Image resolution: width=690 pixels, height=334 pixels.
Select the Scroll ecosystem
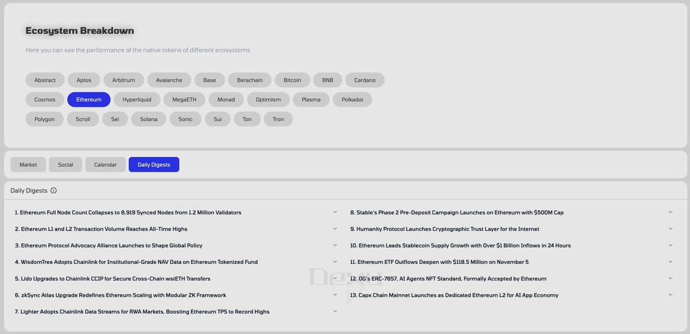(83, 119)
